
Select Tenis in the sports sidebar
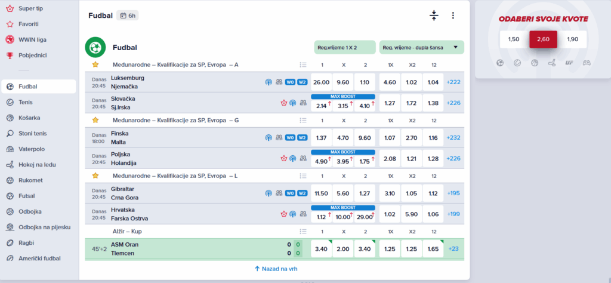point(24,102)
